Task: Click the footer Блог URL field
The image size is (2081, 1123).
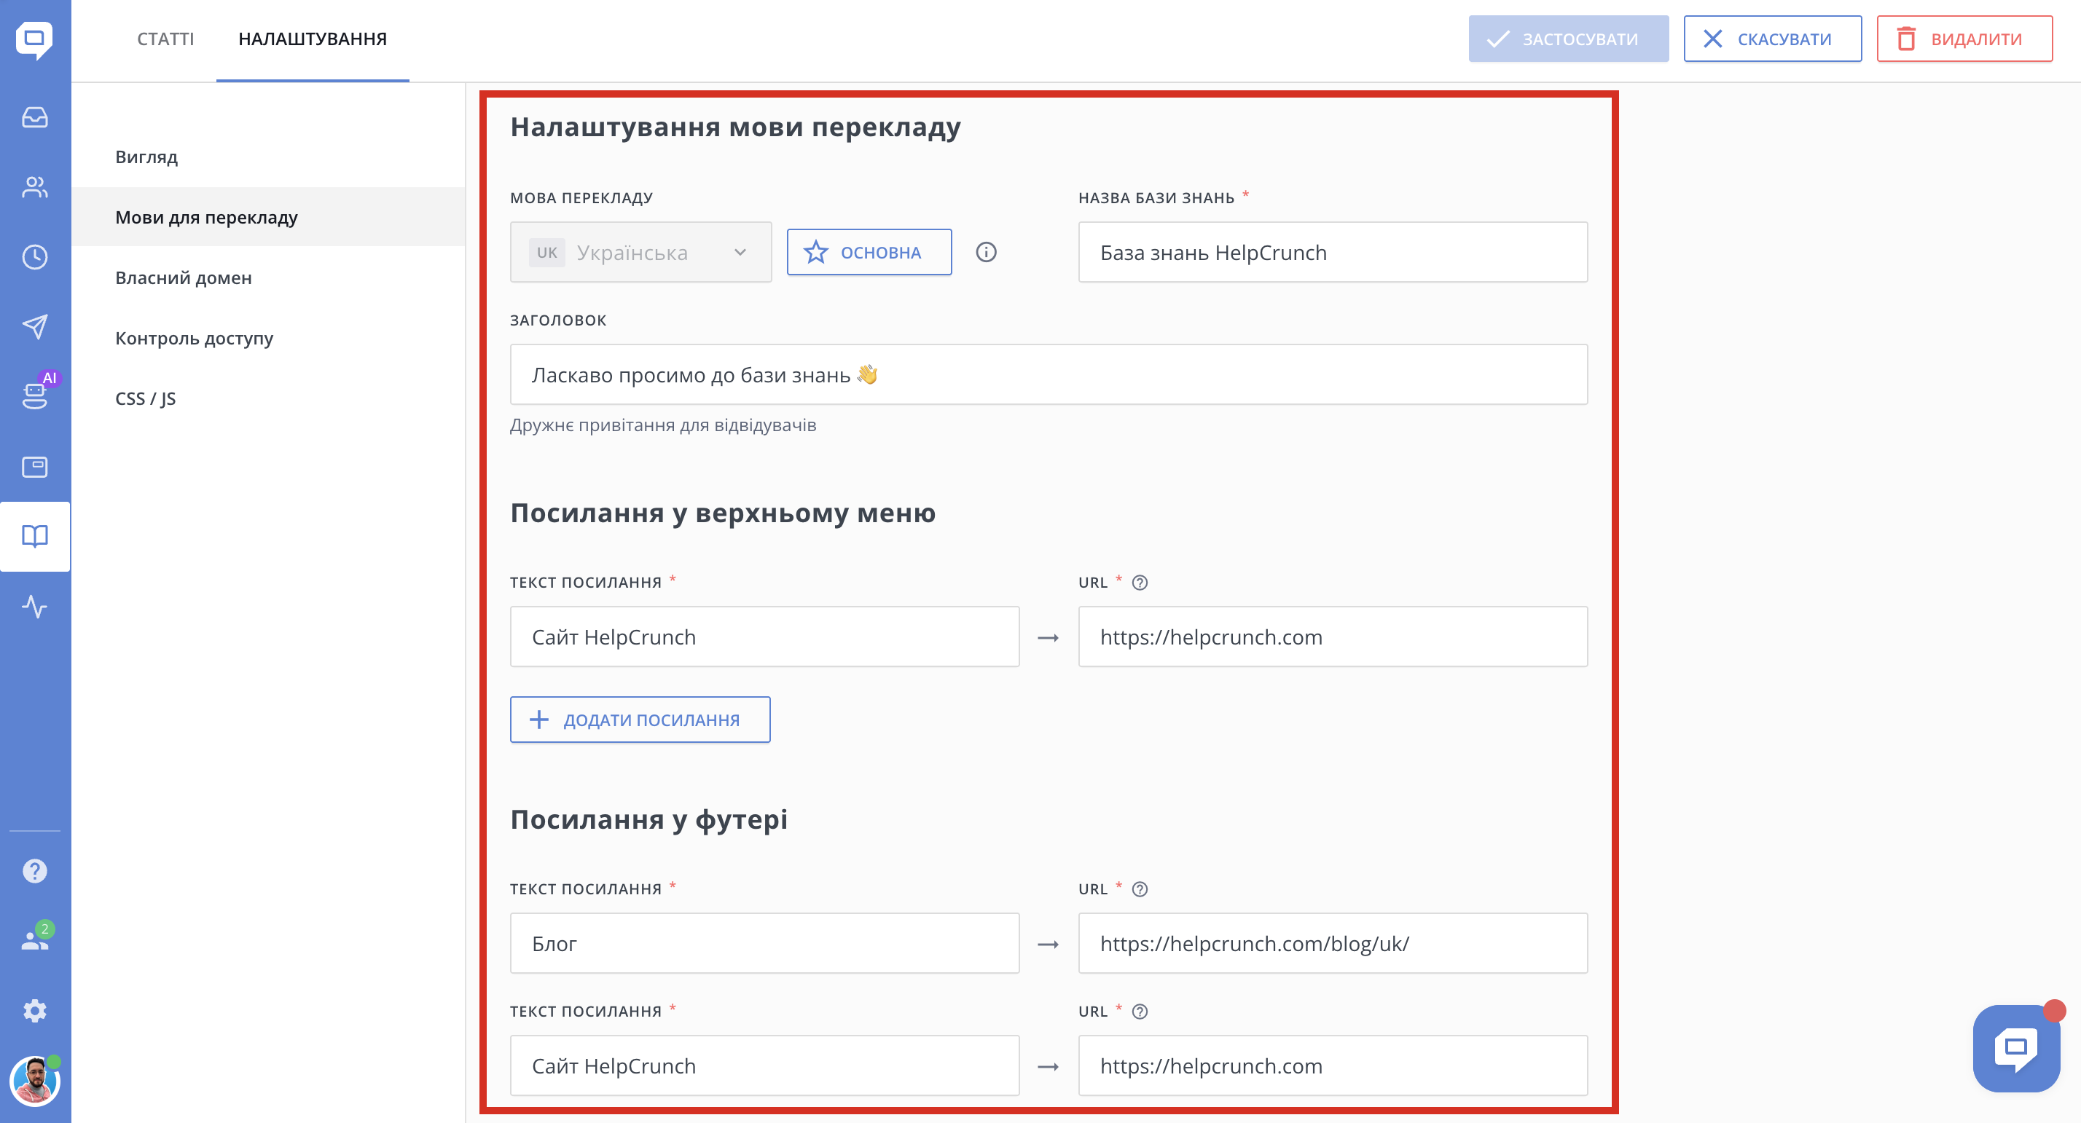Action: point(1332,943)
